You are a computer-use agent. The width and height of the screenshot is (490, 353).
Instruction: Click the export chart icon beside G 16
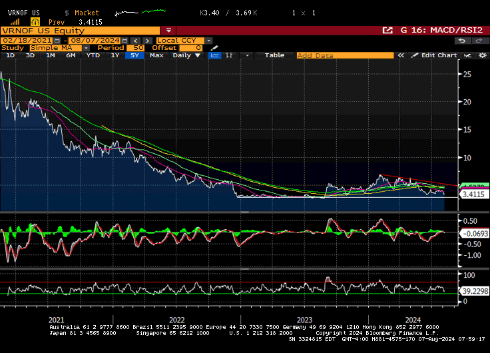(x=387, y=31)
